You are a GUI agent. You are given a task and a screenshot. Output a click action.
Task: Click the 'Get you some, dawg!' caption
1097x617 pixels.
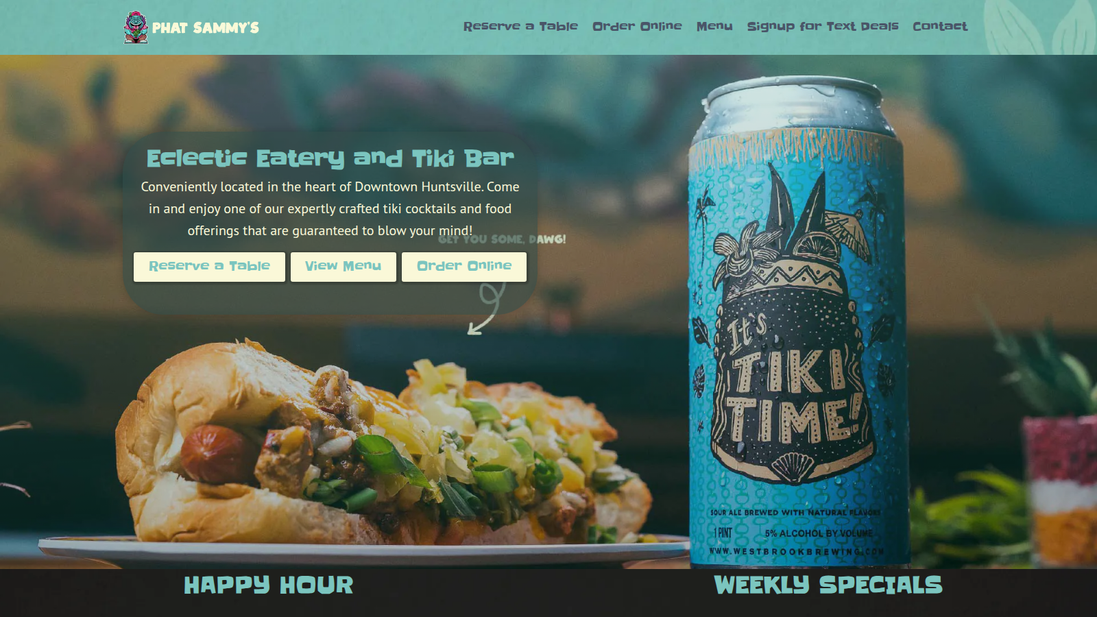click(x=502, y=239)
